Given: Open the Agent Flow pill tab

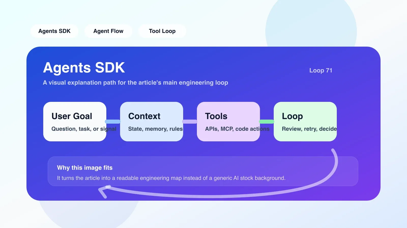Looking at the screenshot, I should tap(108, 31).
